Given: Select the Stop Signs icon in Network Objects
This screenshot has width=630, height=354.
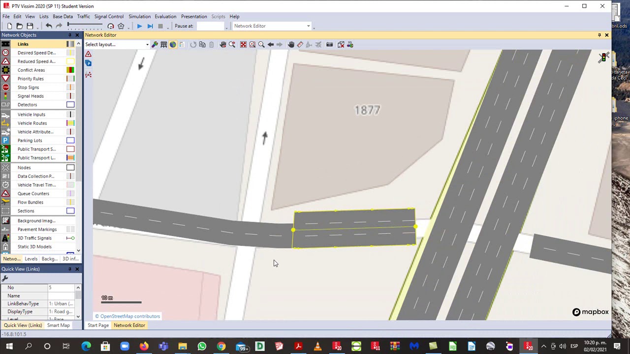Looking at the screenshot, I should click(x=5, y=88).
